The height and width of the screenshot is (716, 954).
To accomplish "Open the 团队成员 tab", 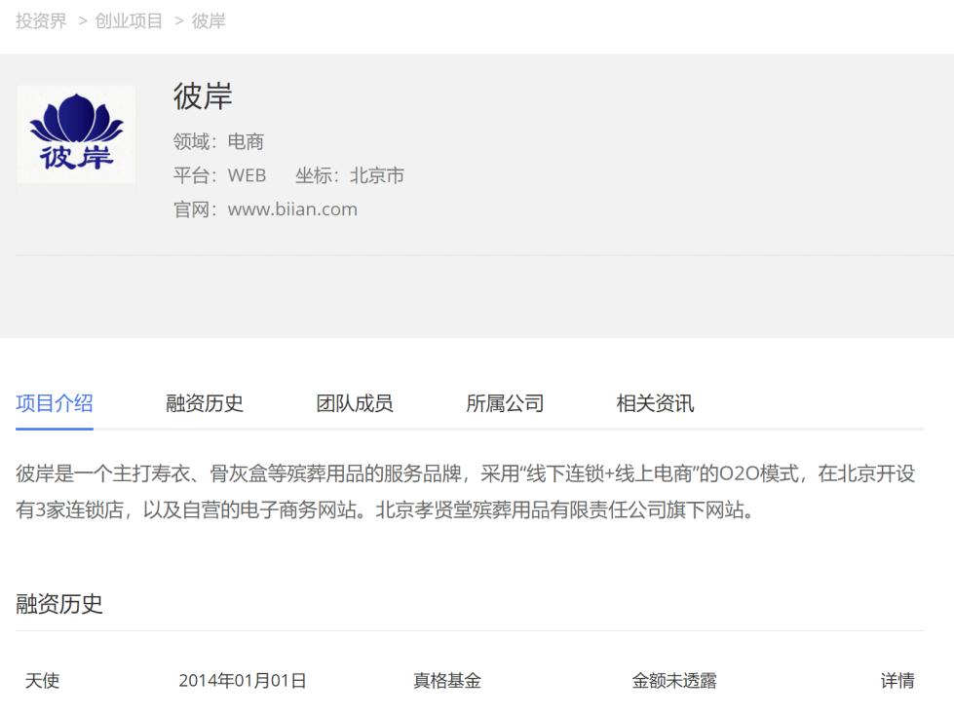I will point(354,403).
